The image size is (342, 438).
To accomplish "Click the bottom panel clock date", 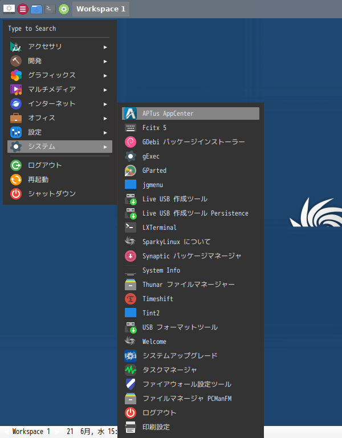I will (92, 432).
